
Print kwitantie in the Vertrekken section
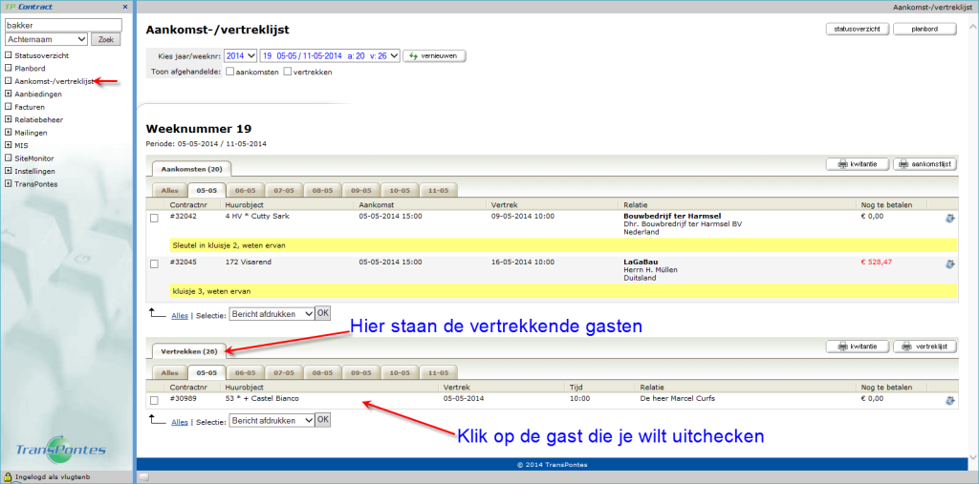coord(857,347)
